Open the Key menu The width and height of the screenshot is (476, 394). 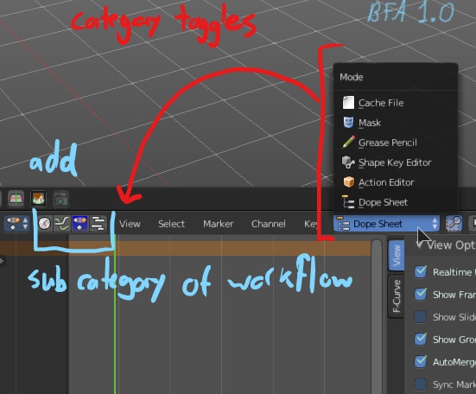tap(311, 224)
